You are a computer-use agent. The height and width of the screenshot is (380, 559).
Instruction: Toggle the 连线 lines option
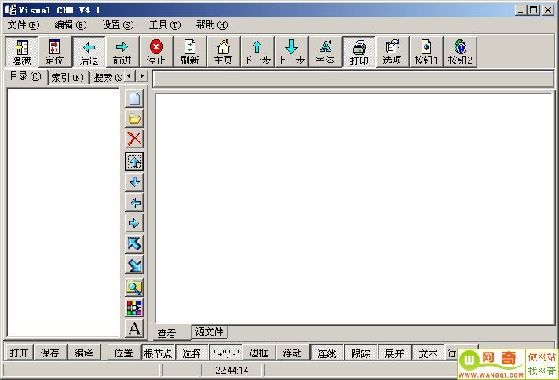[327, 353]
